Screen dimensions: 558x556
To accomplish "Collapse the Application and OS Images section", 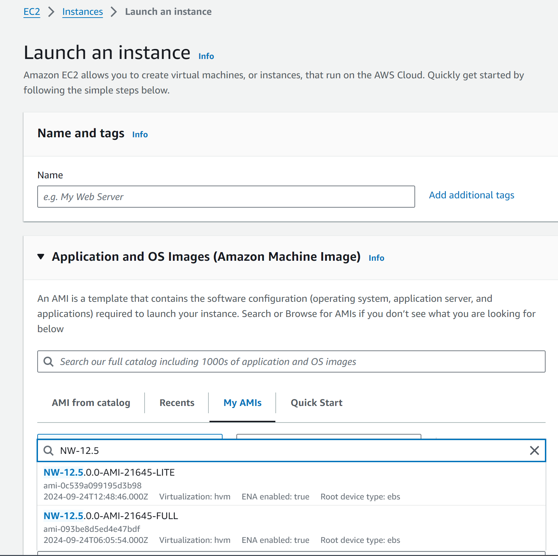I will (x=41, y=257).
